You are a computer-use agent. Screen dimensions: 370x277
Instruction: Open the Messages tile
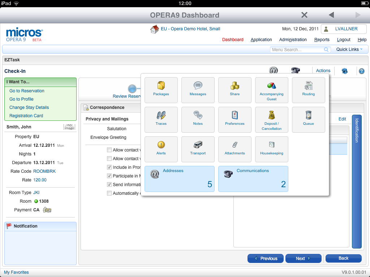point(198,90)
